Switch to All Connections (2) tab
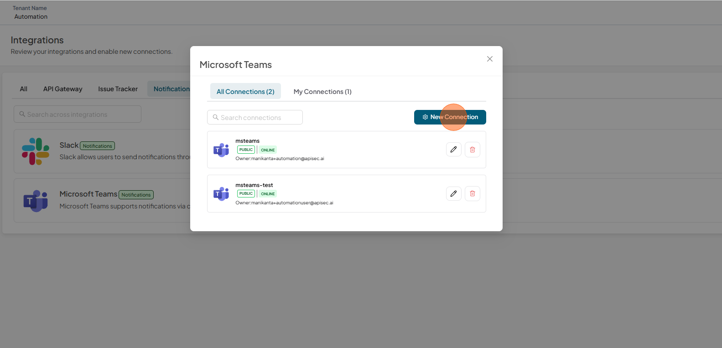Viewport: 722px width, 348px height. pyautogui.click(x=245, y=92)
